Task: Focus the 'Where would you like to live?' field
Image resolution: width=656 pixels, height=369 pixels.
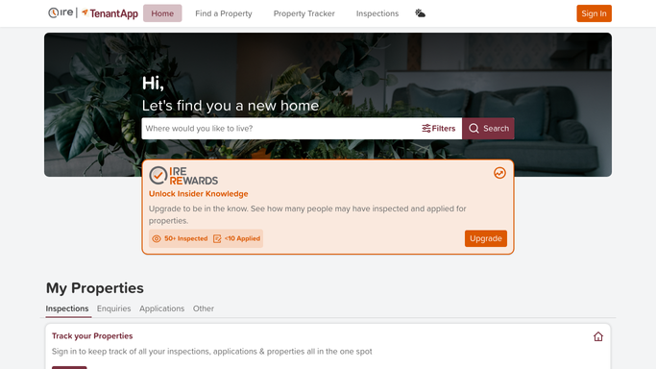Action: coord(280,129)
